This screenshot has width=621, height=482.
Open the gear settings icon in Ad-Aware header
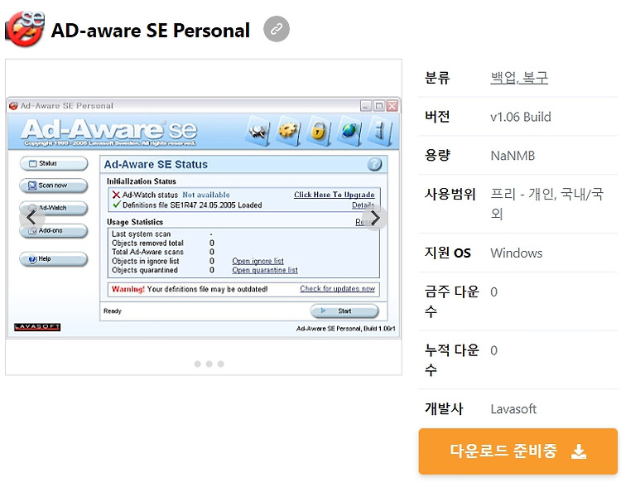coord(289,130)
